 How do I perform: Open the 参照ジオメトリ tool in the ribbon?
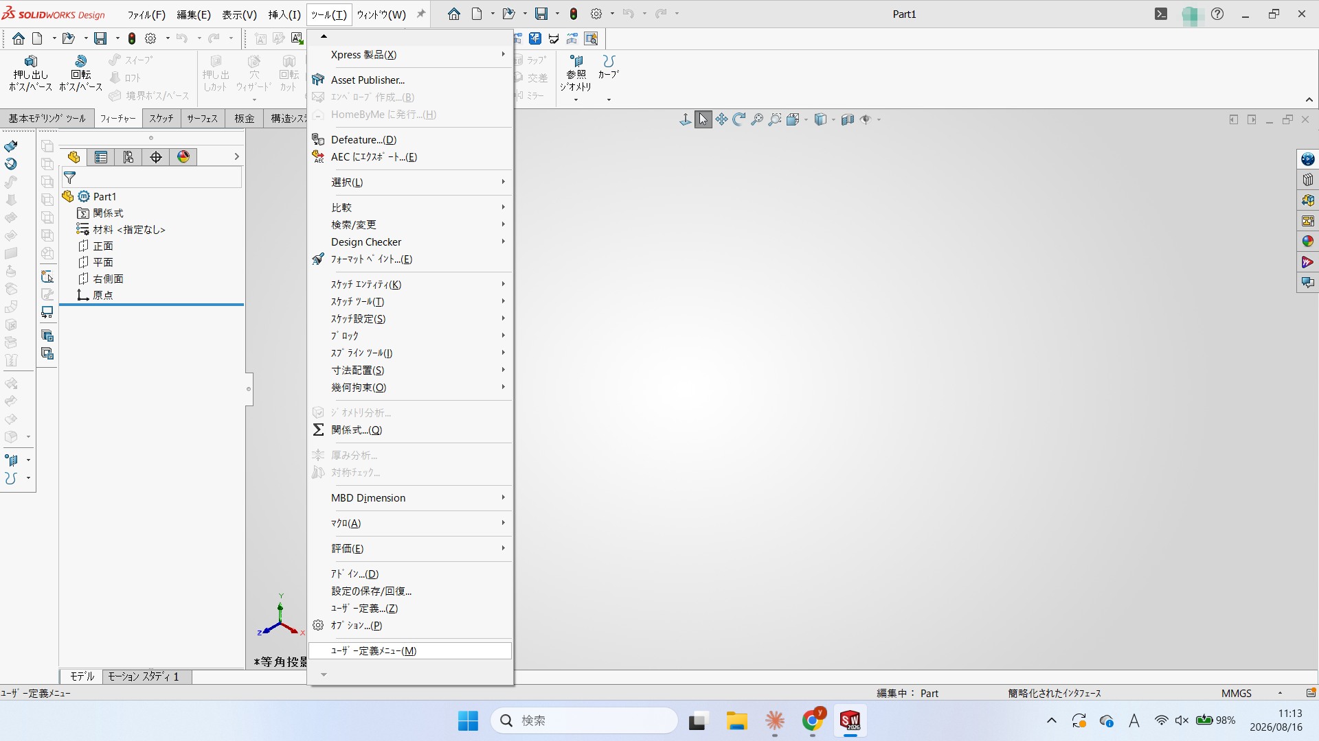(576, 73)
